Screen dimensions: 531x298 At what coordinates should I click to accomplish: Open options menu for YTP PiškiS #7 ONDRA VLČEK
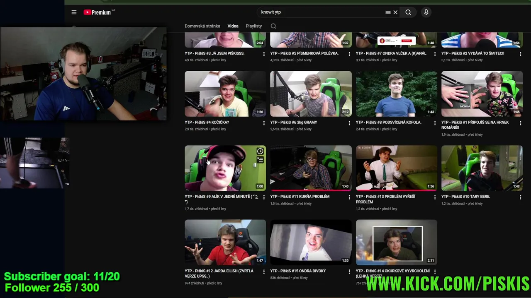click(435, 54)
